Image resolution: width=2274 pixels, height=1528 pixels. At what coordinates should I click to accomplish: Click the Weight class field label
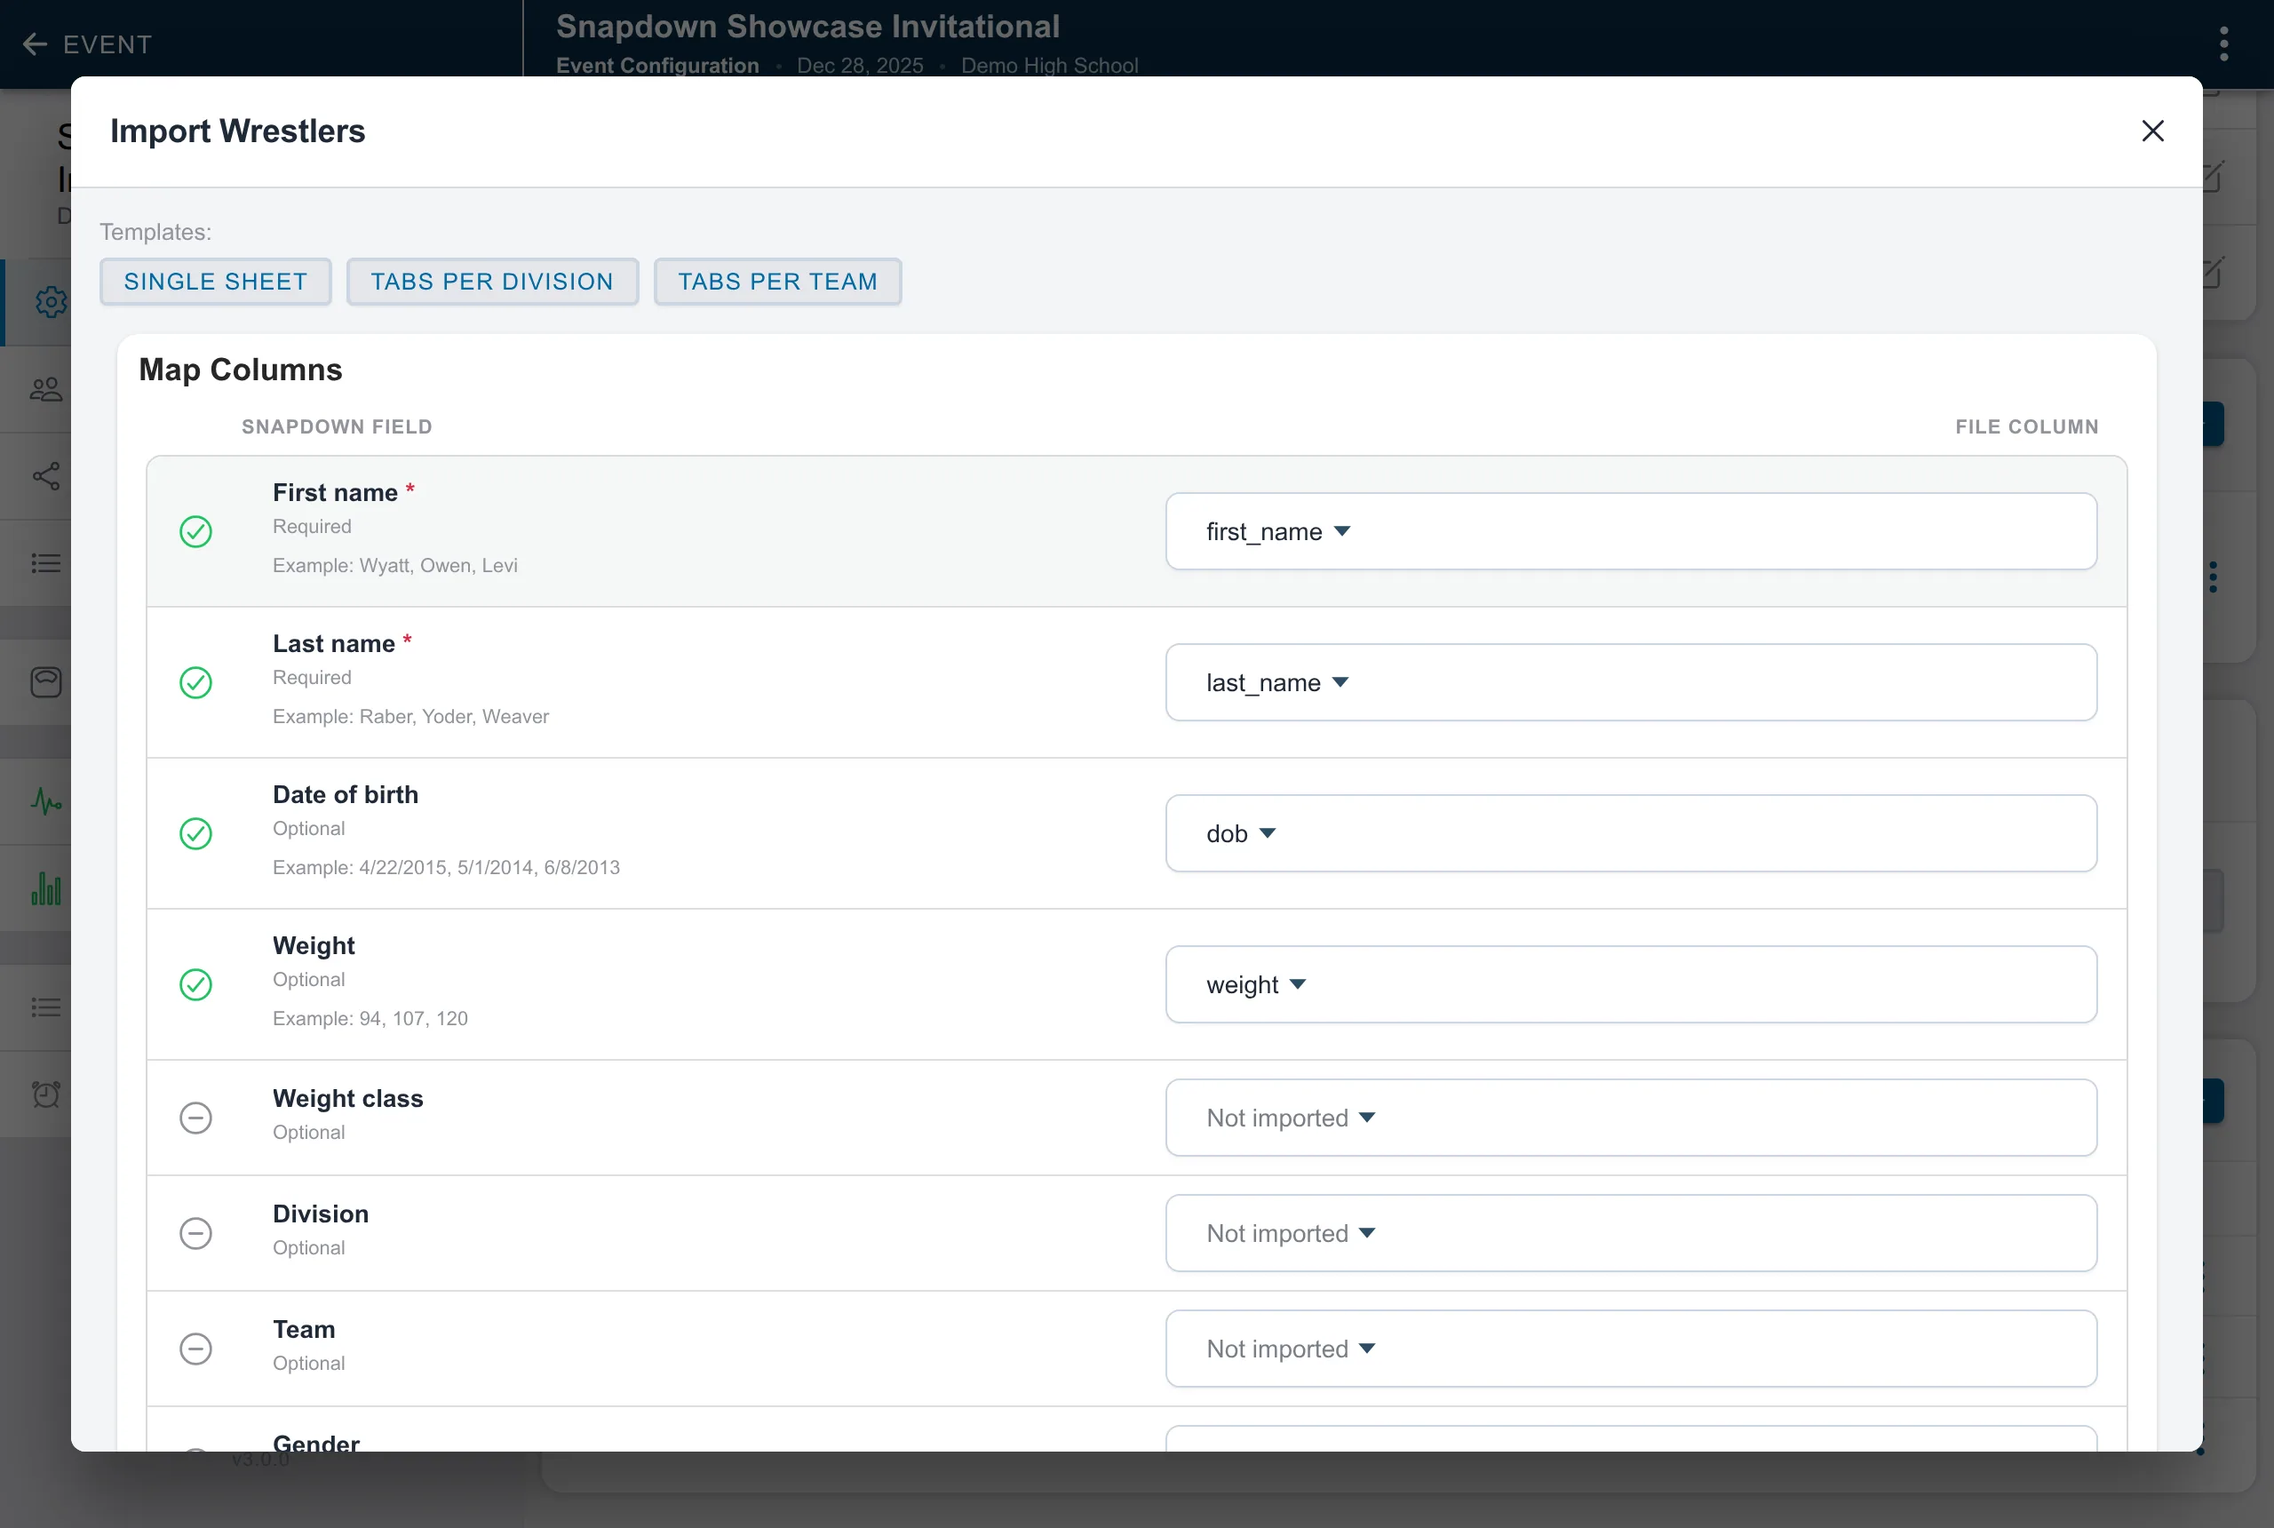(x=348, y=1098)
